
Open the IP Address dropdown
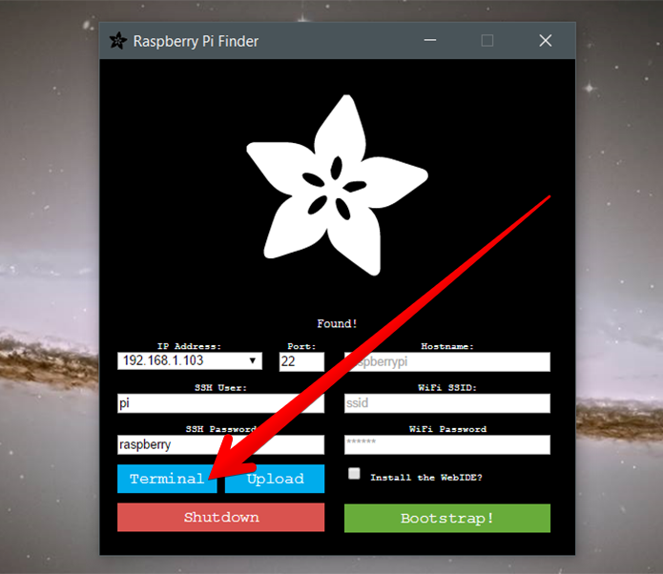tap(190, 361)
